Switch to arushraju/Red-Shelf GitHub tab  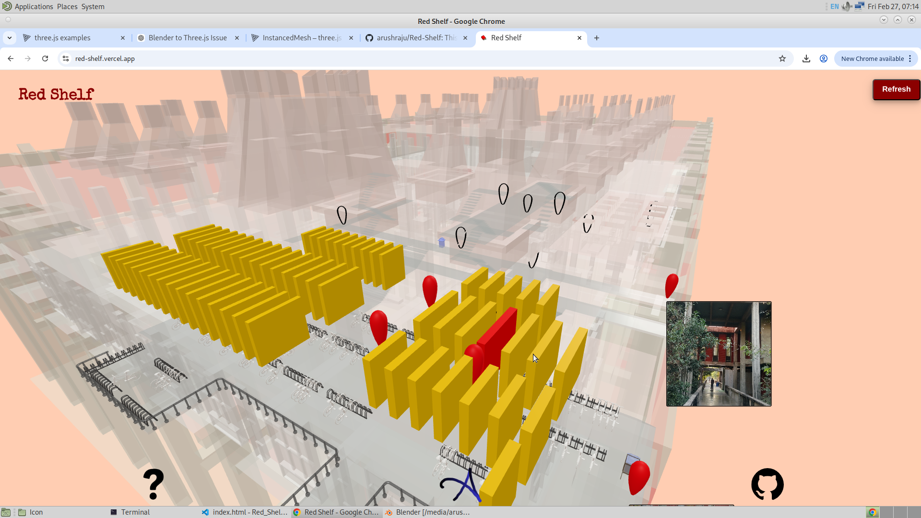tap(415, 38)
